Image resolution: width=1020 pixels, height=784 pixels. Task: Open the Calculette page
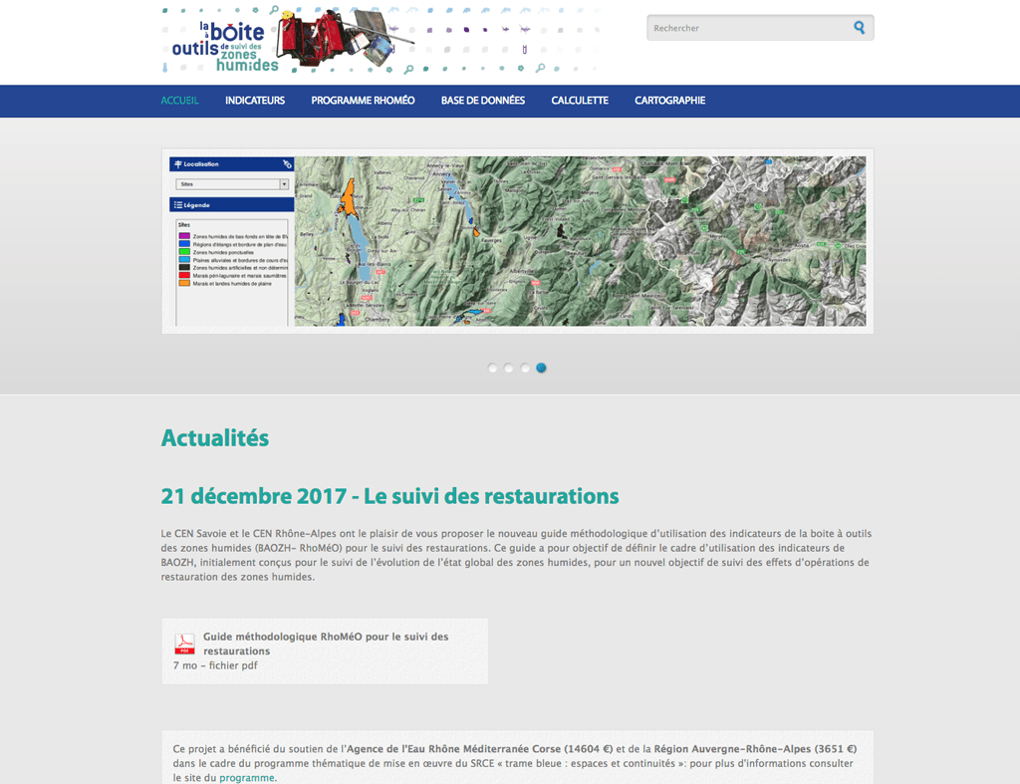click(x=580, y=101)
